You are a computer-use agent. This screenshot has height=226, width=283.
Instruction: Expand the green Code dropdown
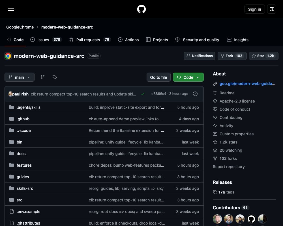tap(188, 77)
